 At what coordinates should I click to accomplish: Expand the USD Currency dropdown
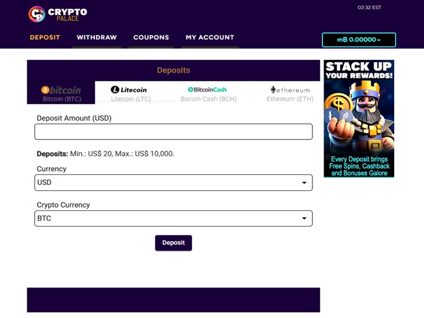coord(173,182)
